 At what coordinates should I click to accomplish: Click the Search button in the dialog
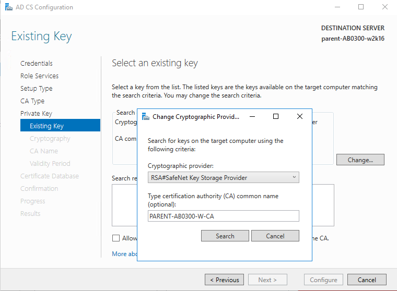tap(225, 236)
